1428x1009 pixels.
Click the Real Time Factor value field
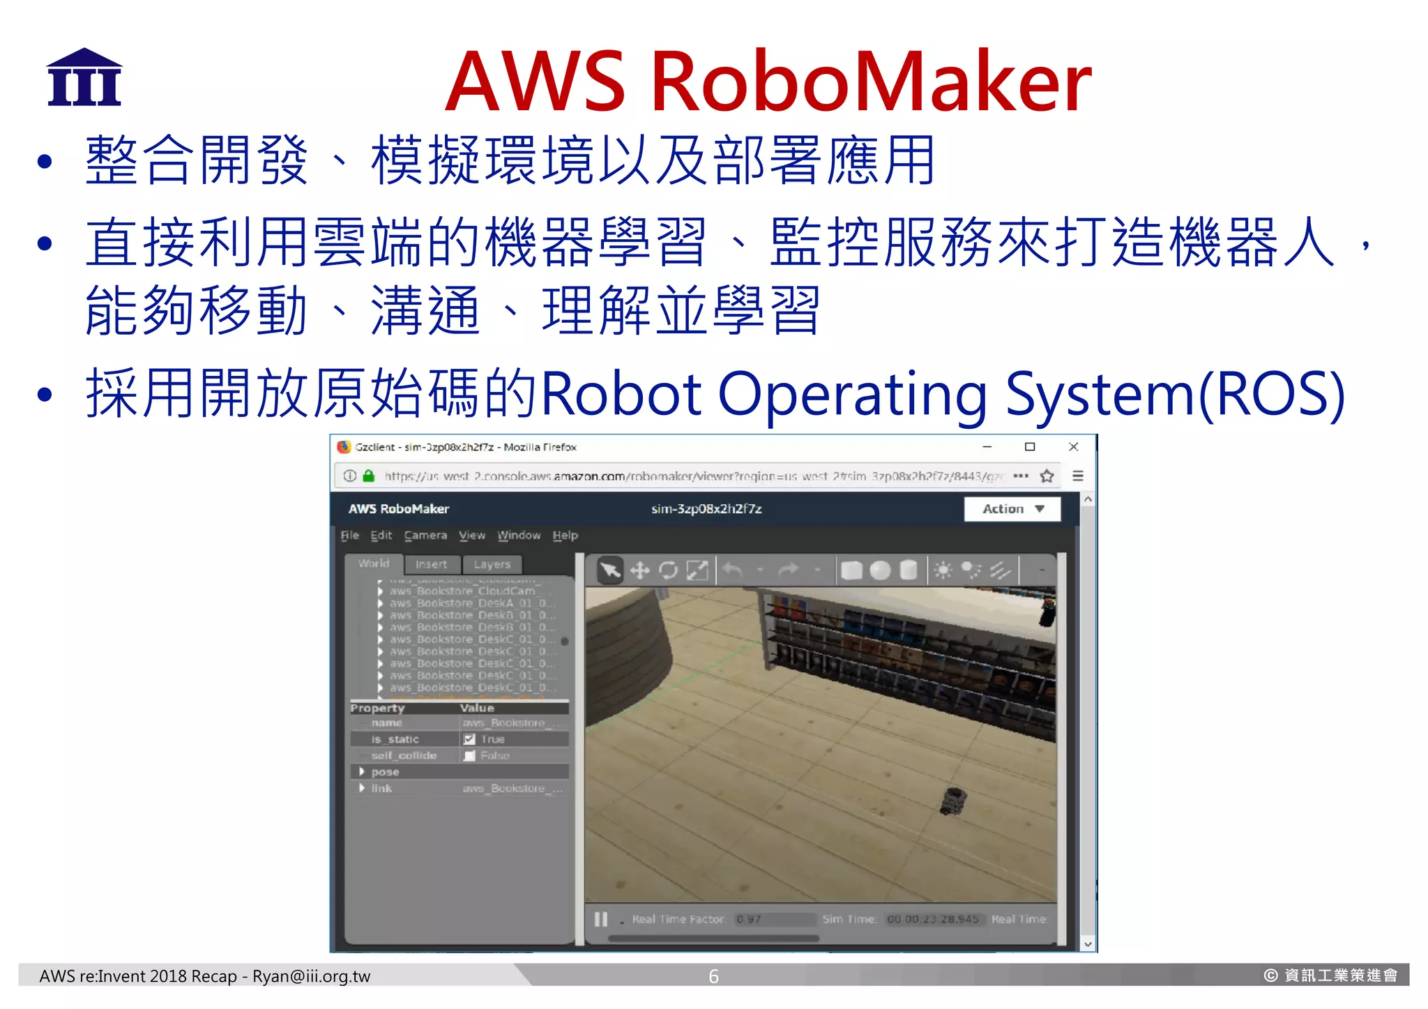[774, 919]
